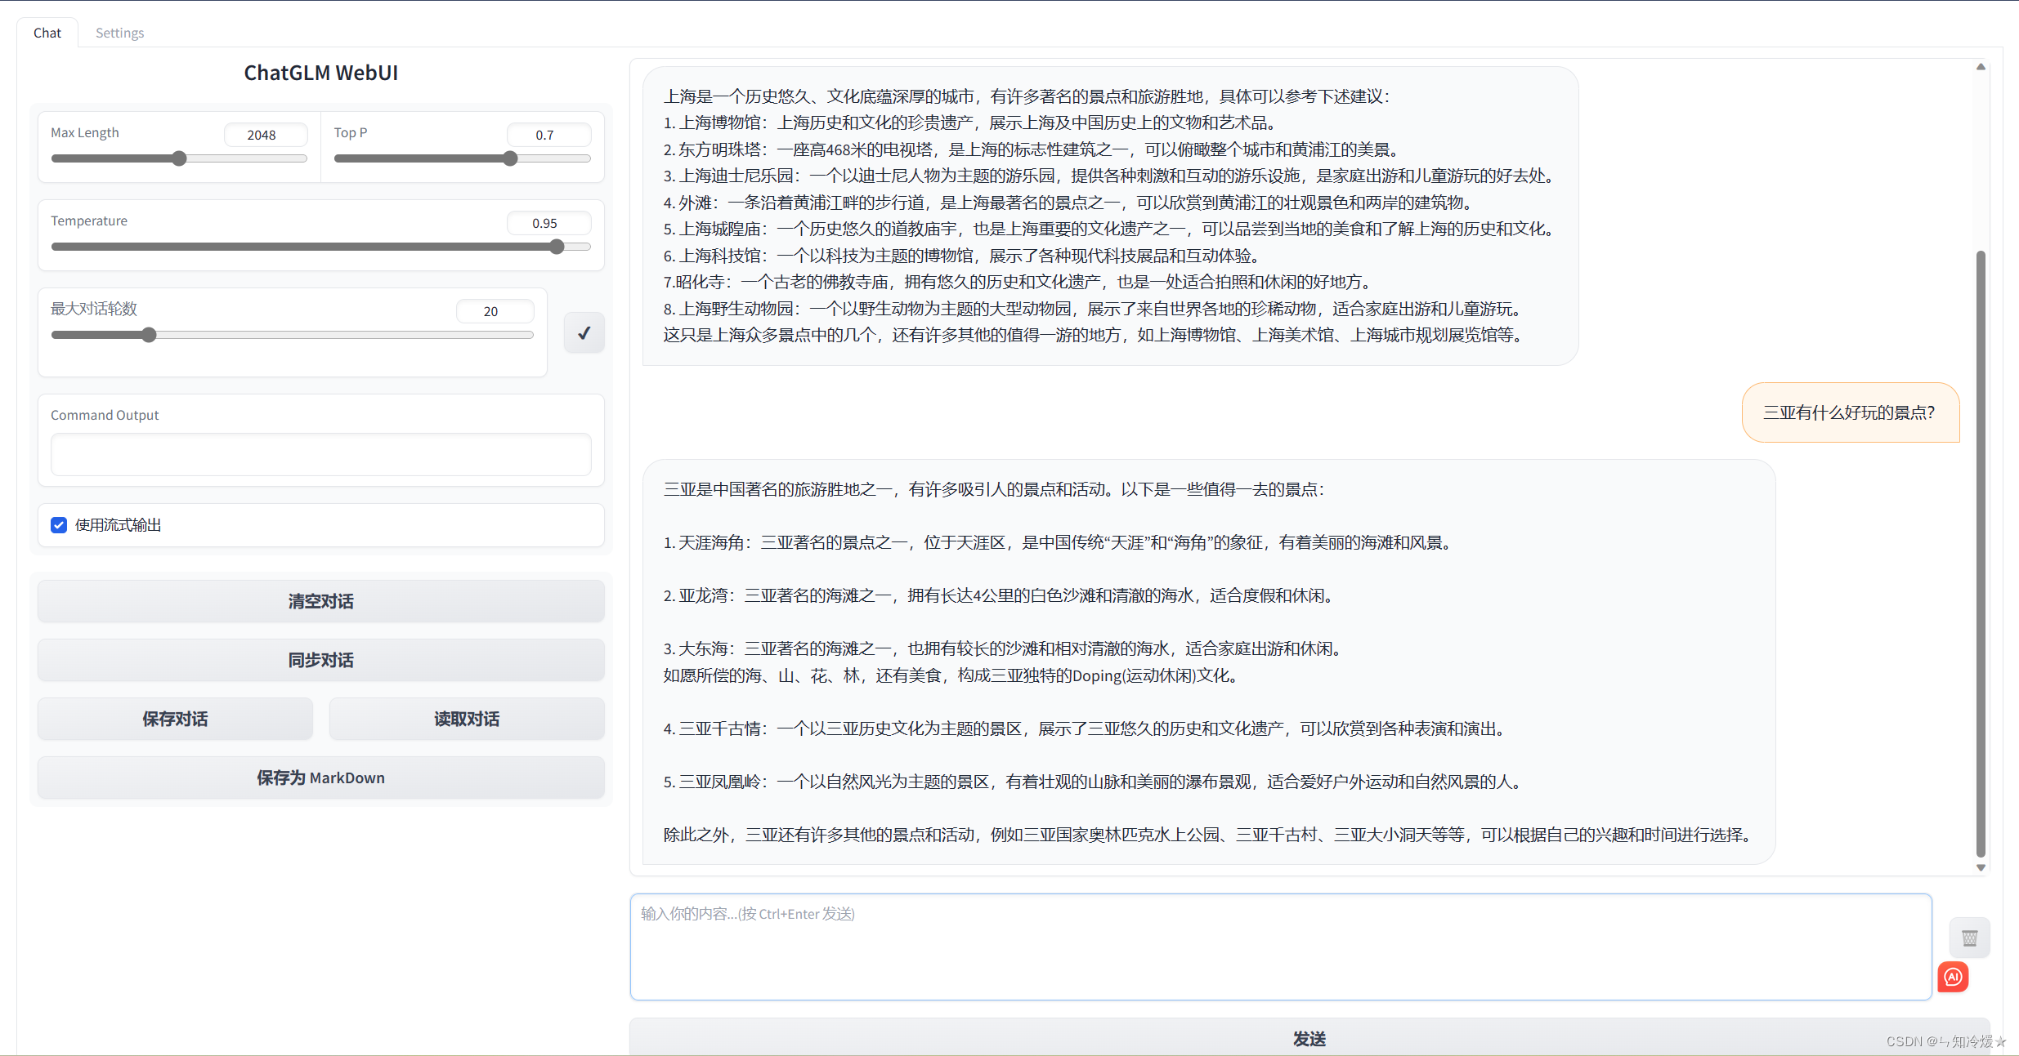Image resolution: width=2019 pixels, height=1056 pixels.
Task: Click the Top P slider handle
Action: click(x=510, y=158)
